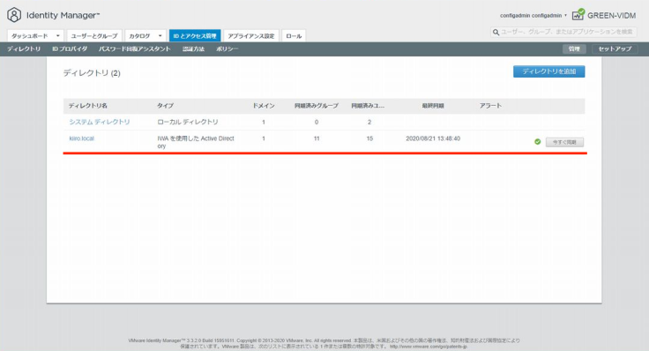Click the 2020/08/21 13:48:40 sync timestamp
The image size is (649, 351).
(x=433, y=138)
